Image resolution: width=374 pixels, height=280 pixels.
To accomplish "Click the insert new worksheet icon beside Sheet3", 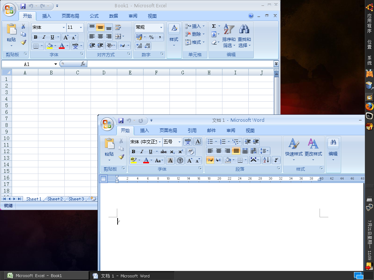I will (x=93, y=199).
